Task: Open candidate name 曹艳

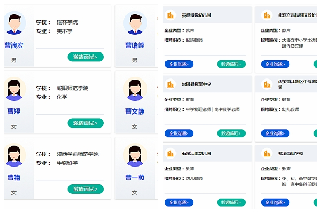Action: coord(14,177)
